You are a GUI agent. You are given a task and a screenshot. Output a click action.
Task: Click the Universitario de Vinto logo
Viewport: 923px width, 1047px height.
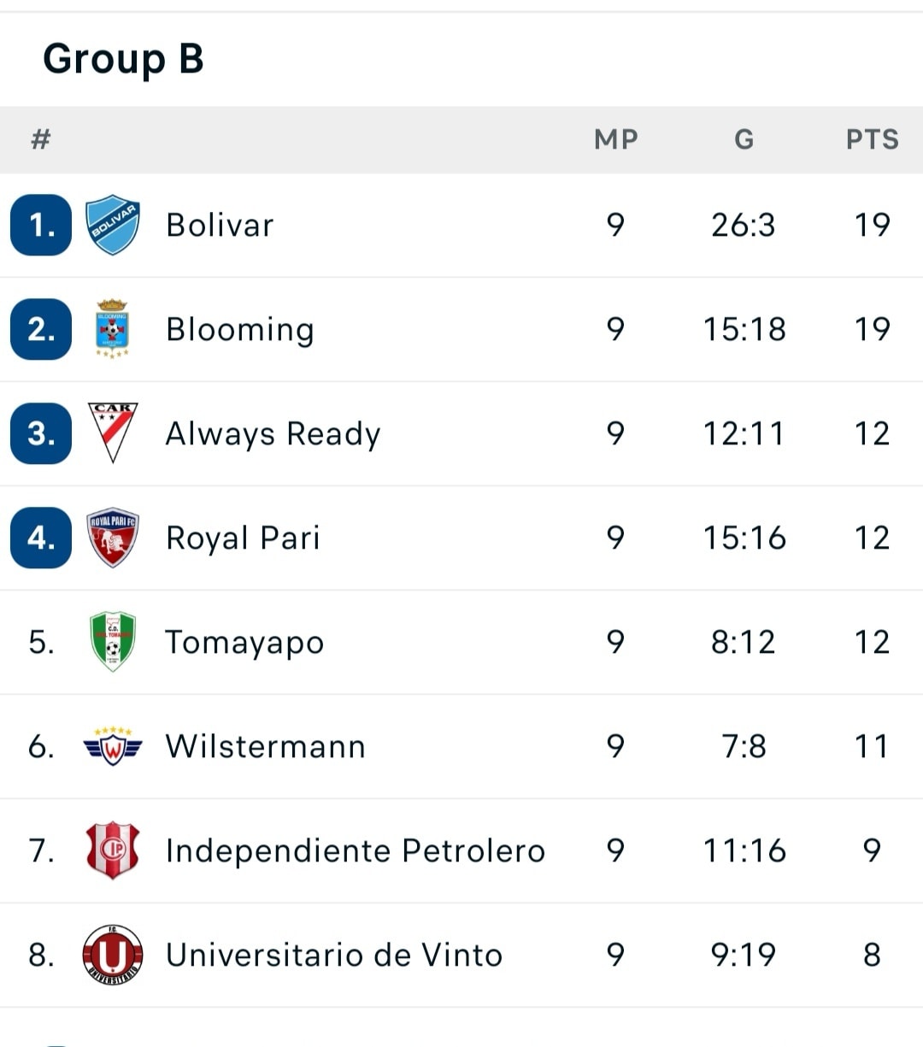113,955
